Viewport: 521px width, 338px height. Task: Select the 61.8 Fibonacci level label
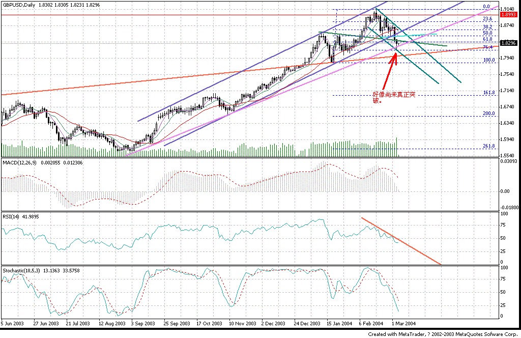click(487, 39)
